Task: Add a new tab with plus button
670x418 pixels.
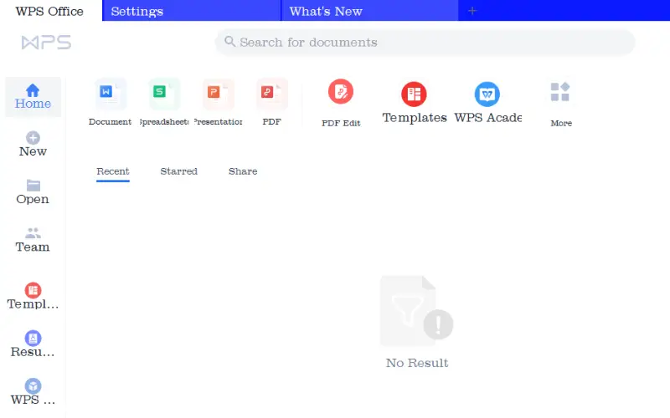Action: point(472,11)
